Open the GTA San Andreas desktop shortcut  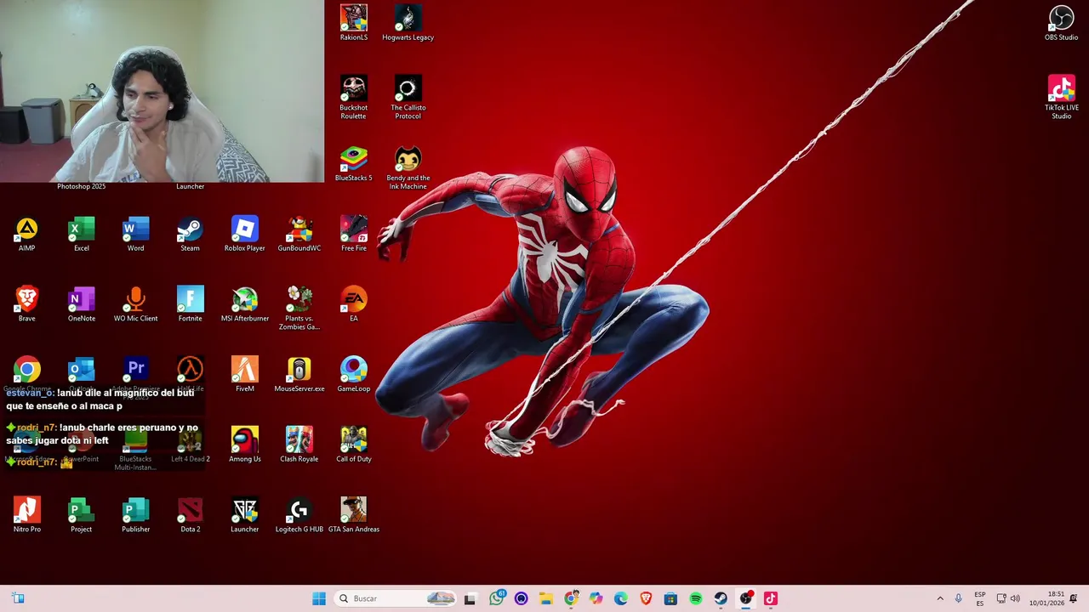[354, 515]
